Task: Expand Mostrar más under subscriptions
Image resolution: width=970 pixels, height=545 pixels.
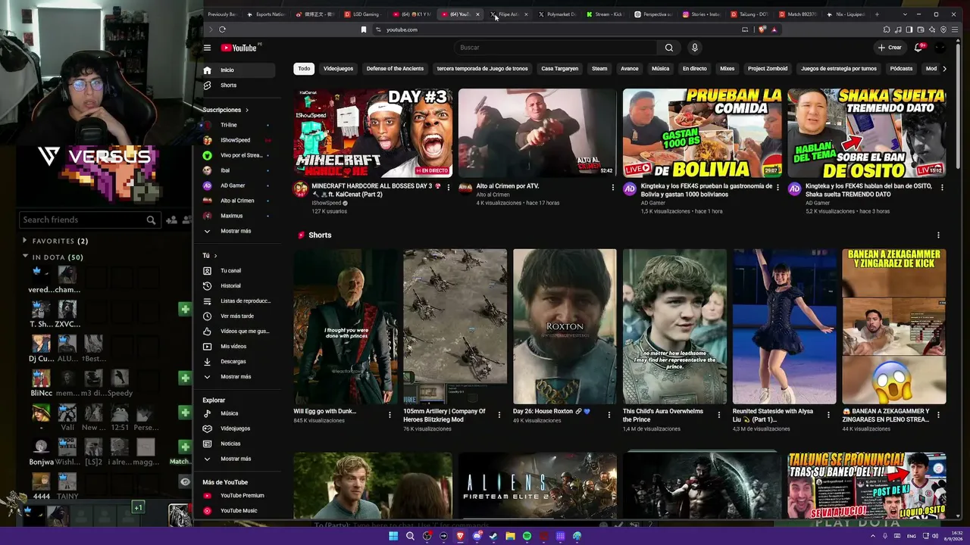Action: tap(238, 231)
